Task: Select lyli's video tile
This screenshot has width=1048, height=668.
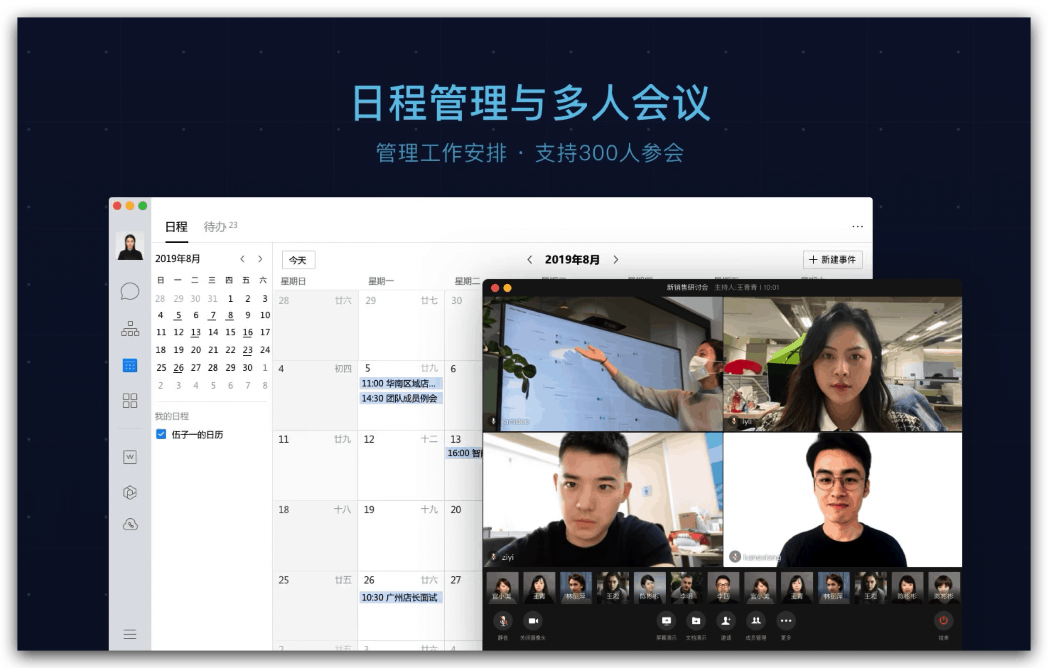Action: click(843, 364)
